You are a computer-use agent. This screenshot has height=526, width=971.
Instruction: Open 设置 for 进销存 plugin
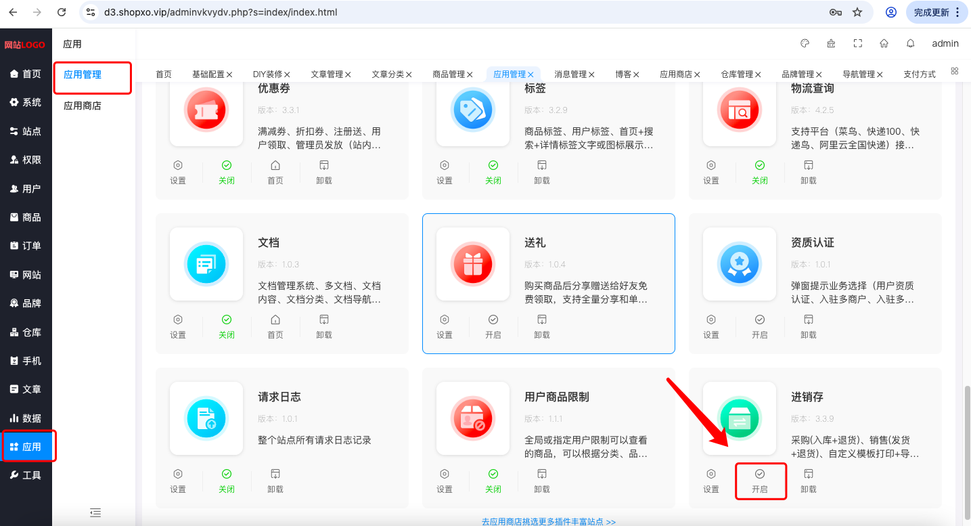pos(711,481)
